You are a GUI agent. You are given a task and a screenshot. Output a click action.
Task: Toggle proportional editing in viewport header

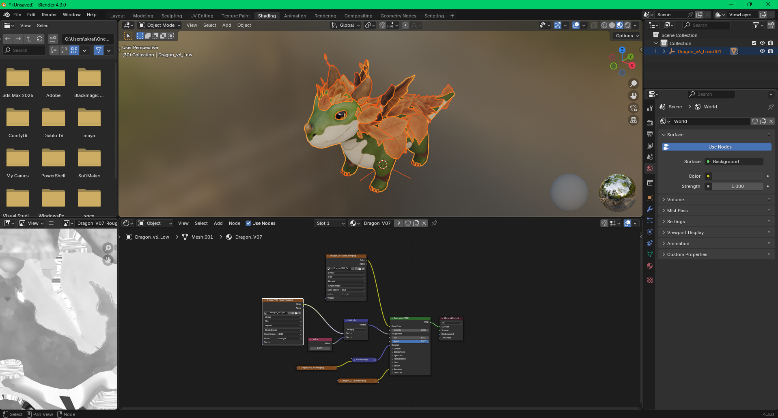pos(405,25)
